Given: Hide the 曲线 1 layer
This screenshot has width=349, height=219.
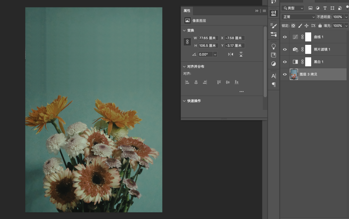Looking at the screenshot, I should pos(285,37).
